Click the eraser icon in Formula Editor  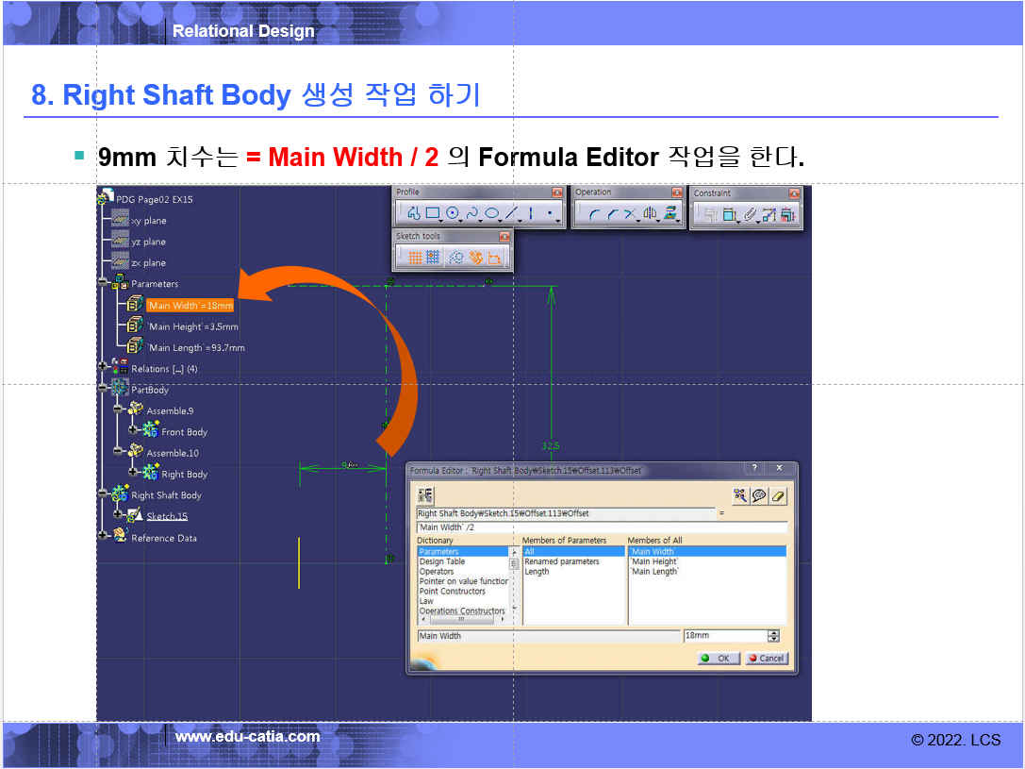(778, 495)
